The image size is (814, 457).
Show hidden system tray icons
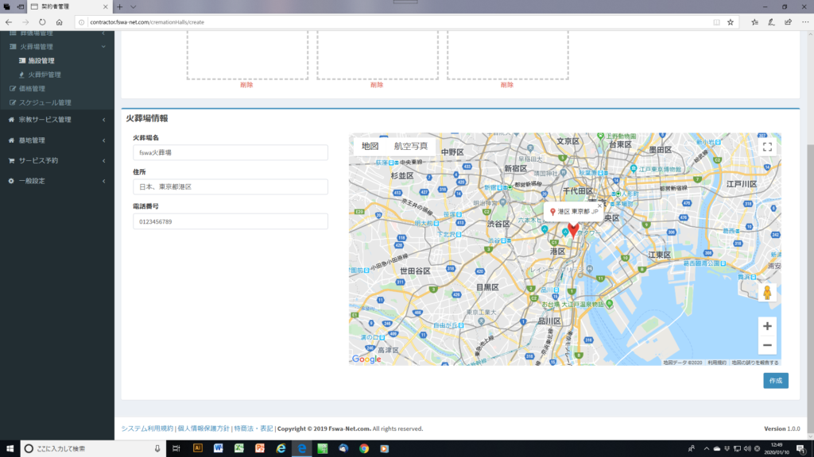[x=707, y=449]
